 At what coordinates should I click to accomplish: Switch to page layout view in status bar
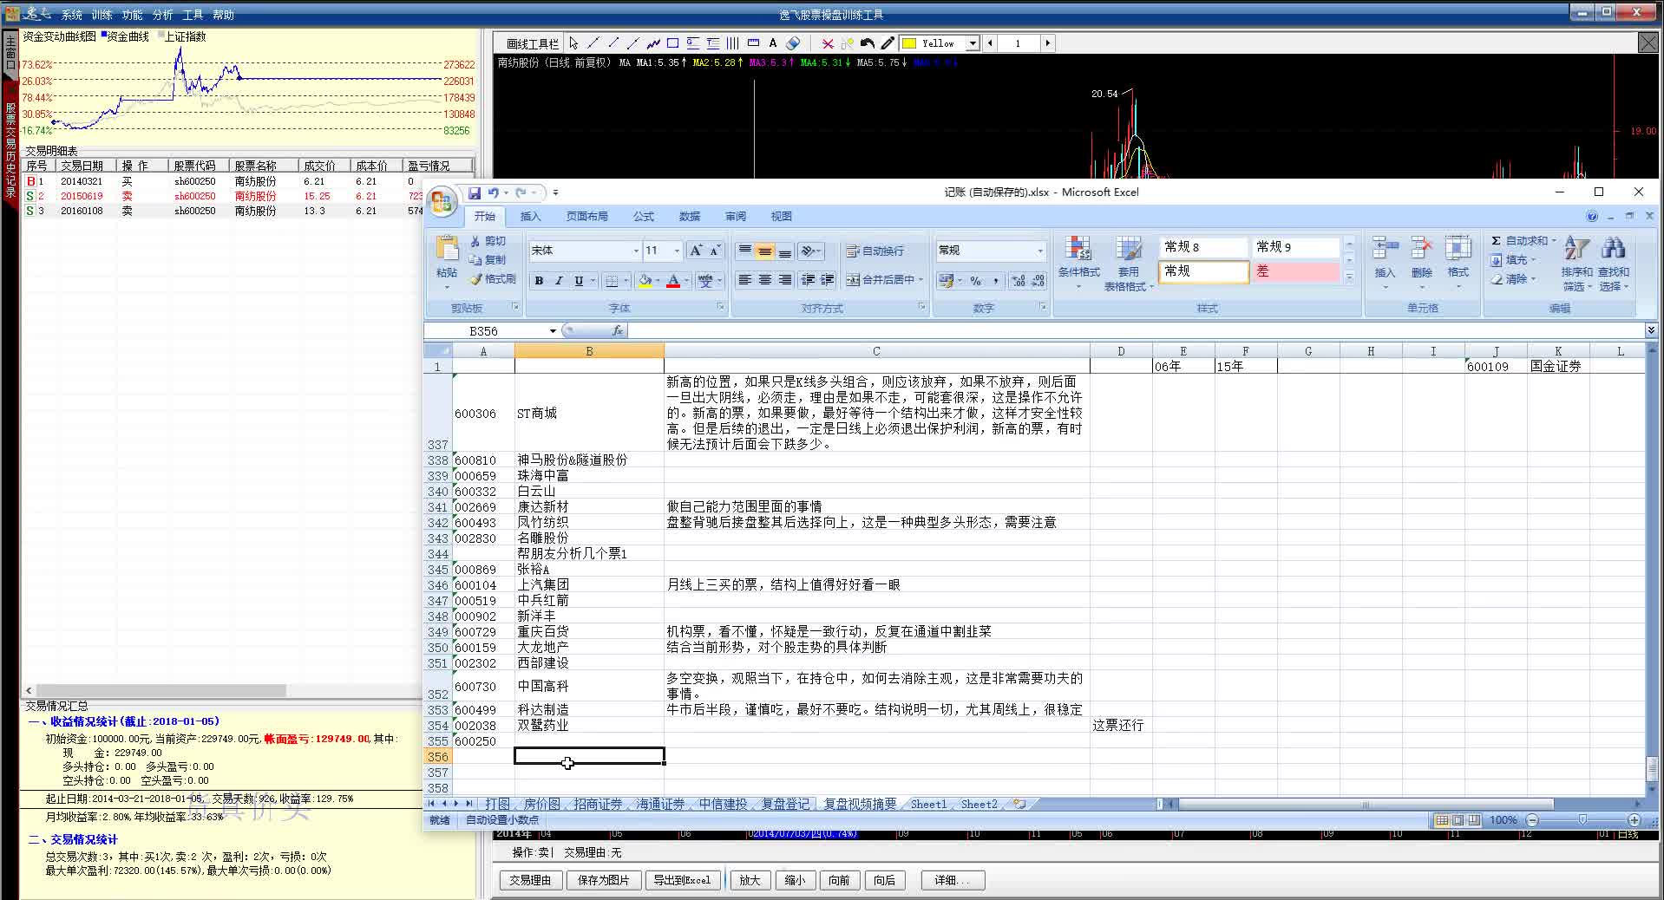point(1458,820)
